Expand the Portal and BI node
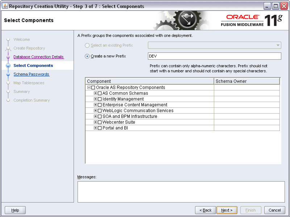The height and width of the screenshot is (217, 290). click(x=95, y=128)
